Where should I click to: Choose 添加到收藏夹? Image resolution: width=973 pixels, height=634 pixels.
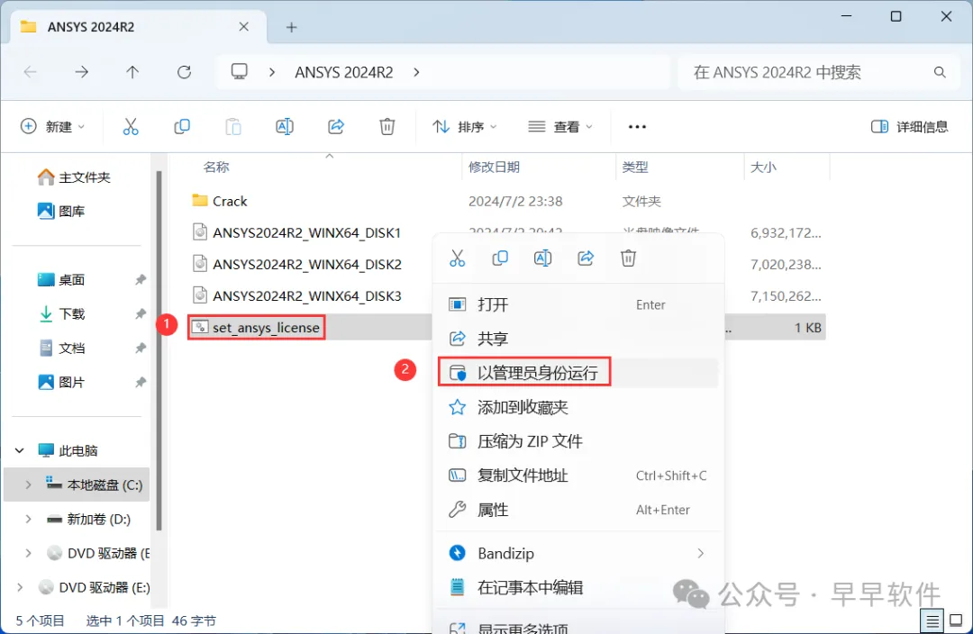[x=578, y=407]
